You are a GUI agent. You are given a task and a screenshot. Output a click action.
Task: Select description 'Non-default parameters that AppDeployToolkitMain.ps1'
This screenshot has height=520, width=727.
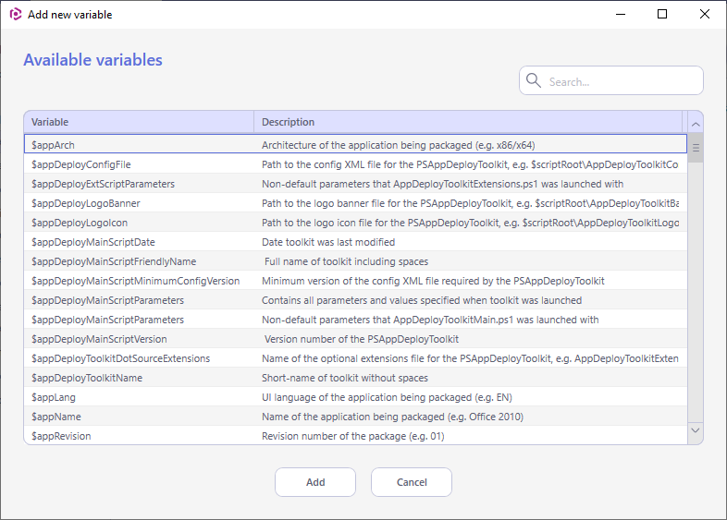[x=430, y=320]
